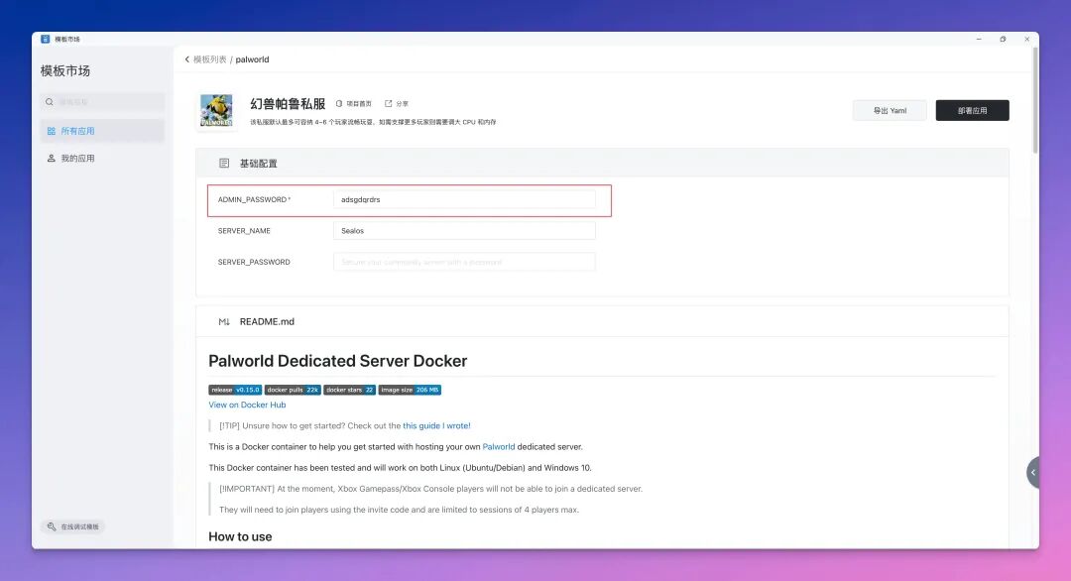Click the How to use heading
This screenshot has width=1071, height=581.
pyautogui.click(x=240, y=536)
